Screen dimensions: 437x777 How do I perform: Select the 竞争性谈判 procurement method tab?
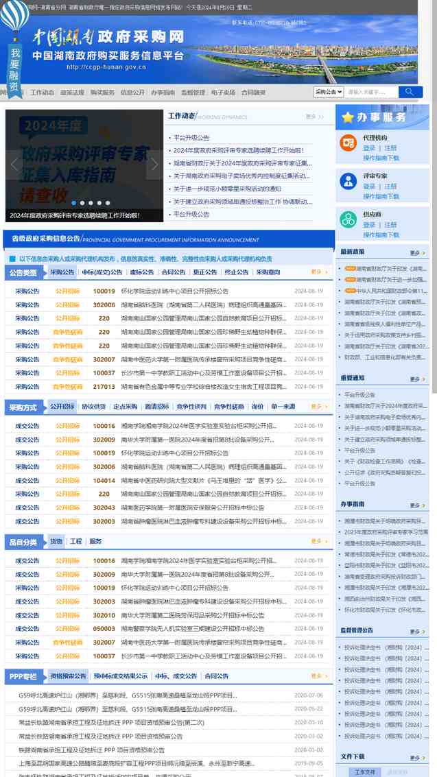point(191,407)
